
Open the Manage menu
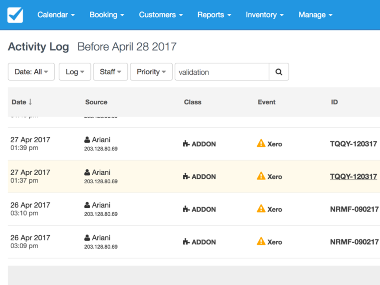click(315, 15)
